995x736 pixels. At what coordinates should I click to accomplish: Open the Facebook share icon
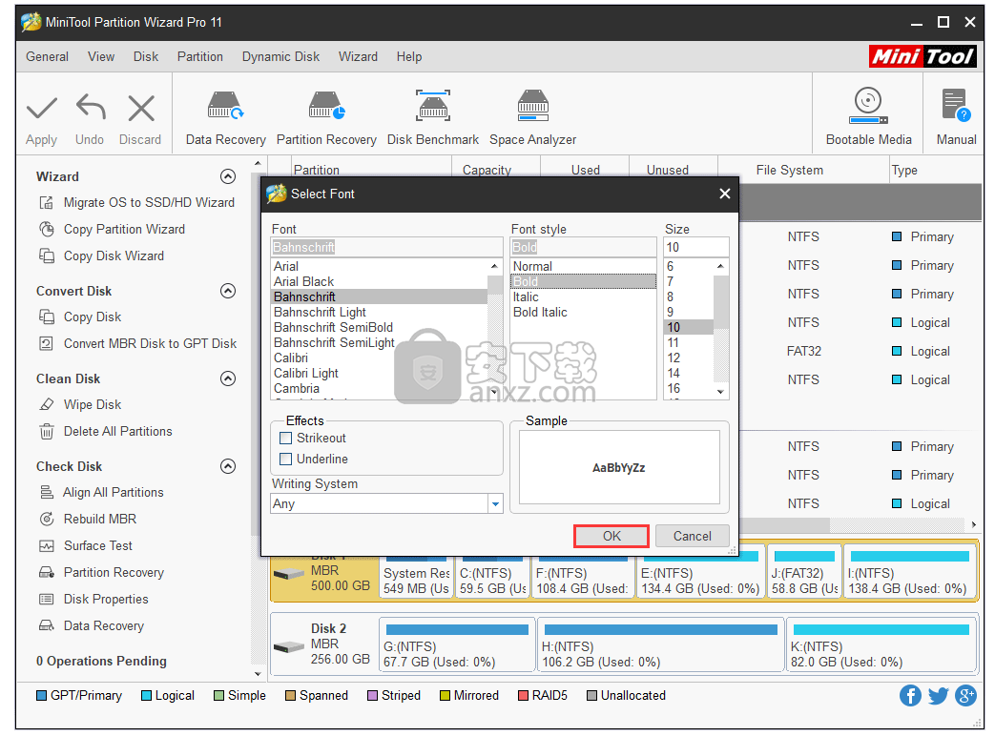tap(910, 695)
